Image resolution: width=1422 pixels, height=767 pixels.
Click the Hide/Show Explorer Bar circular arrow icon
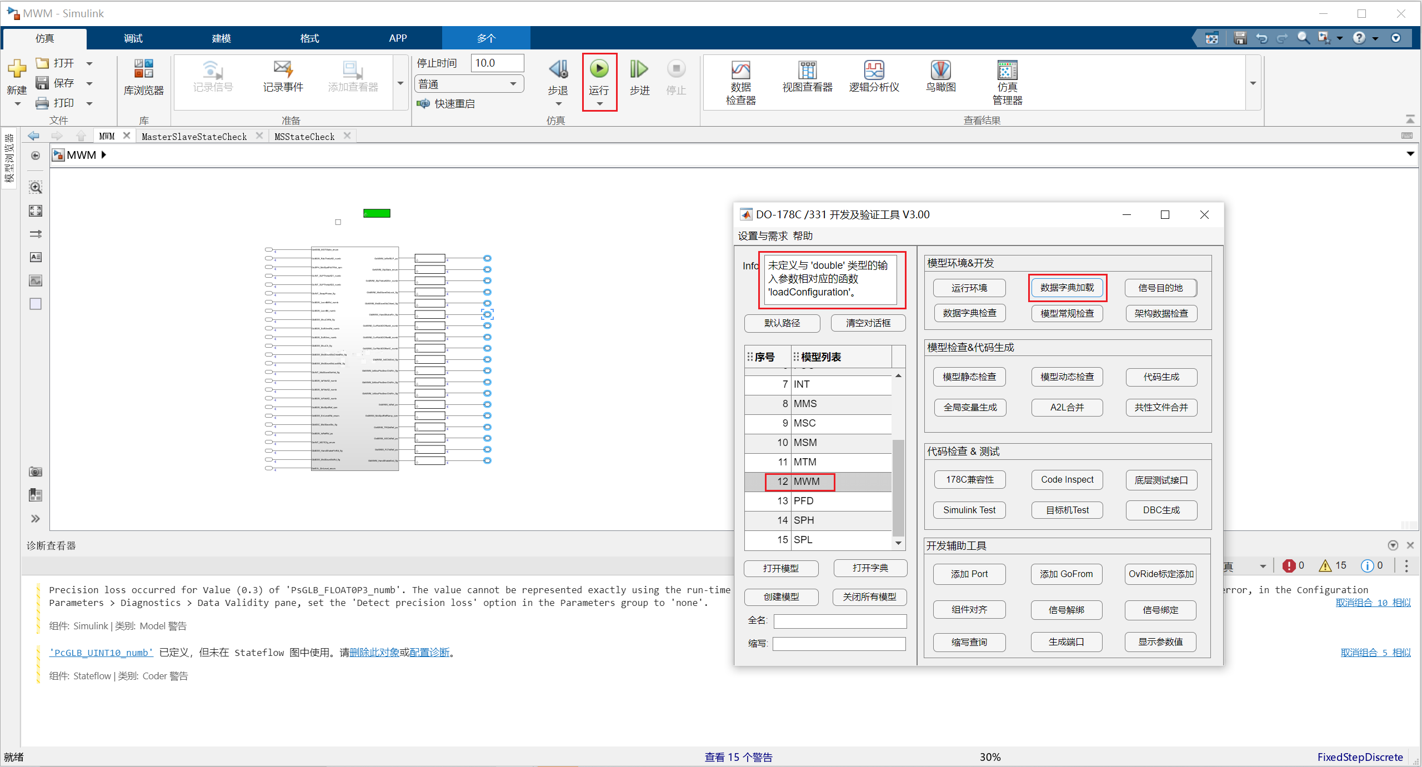tap(36, 156)
